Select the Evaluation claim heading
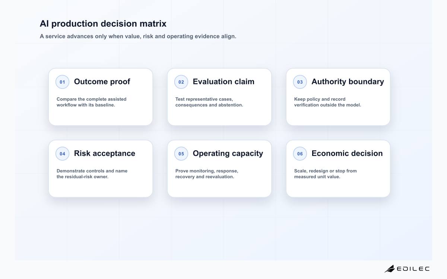Screen dimensions: 447x279 (x=223, y=81)
